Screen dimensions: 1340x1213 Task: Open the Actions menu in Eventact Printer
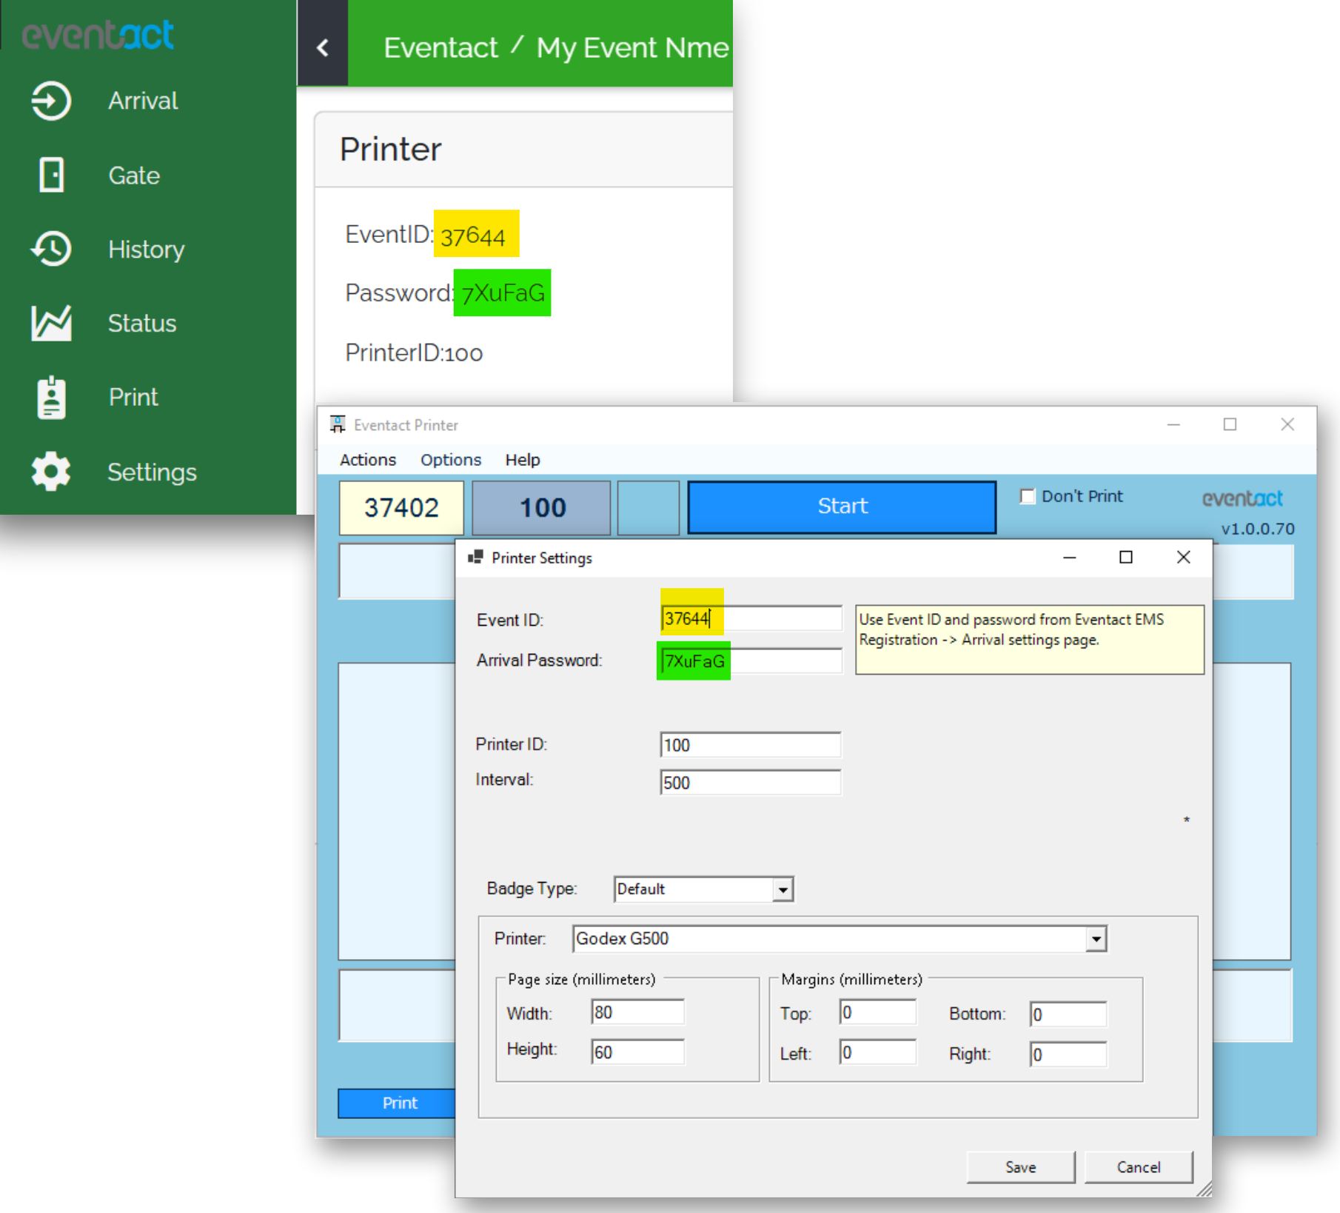pos(367,459)
